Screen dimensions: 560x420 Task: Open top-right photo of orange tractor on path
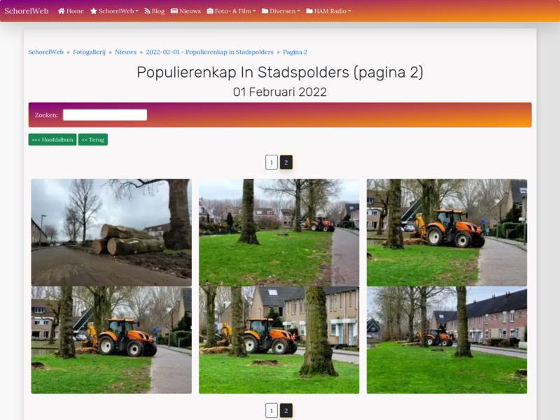click(447, 232)
